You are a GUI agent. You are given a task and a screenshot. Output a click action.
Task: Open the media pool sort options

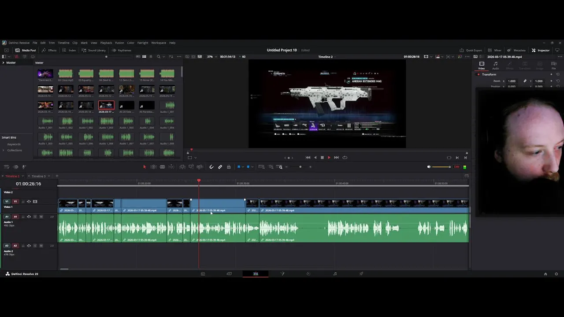coord(171,57)
